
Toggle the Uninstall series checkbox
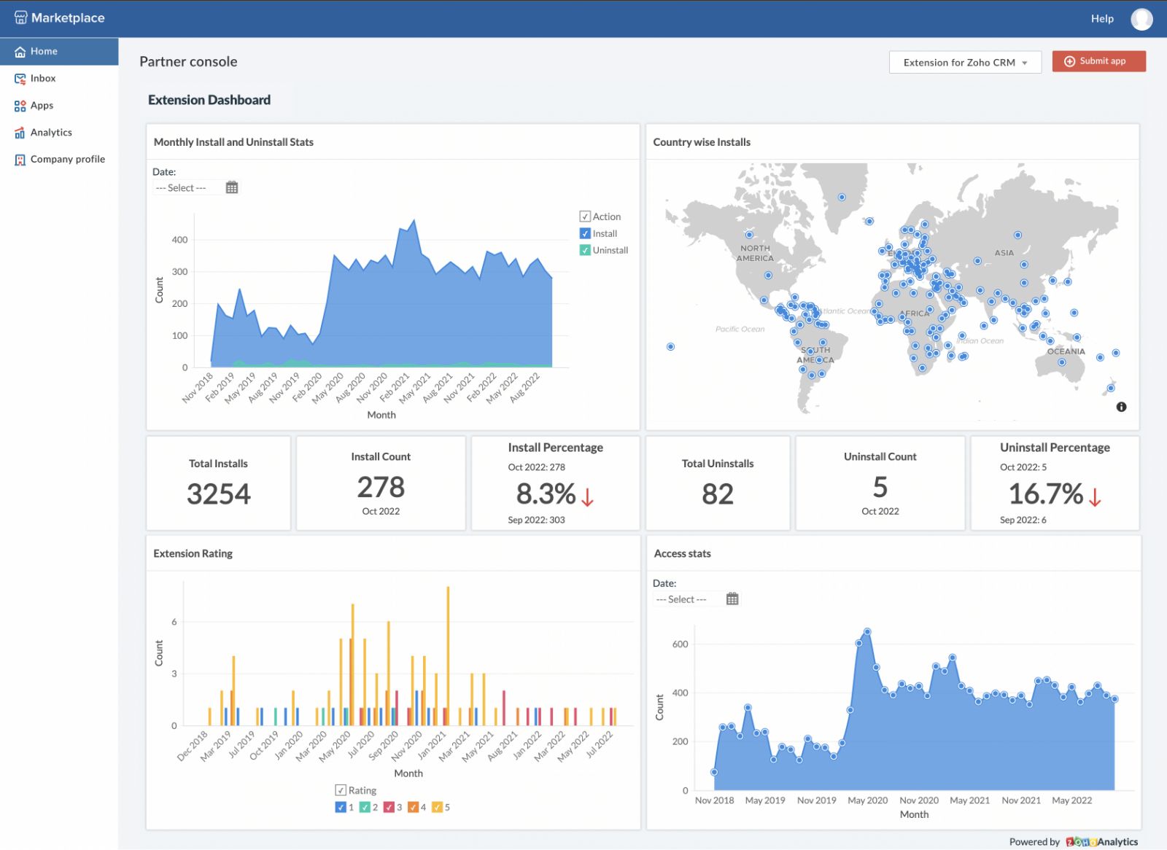click(x=585, y=250)
